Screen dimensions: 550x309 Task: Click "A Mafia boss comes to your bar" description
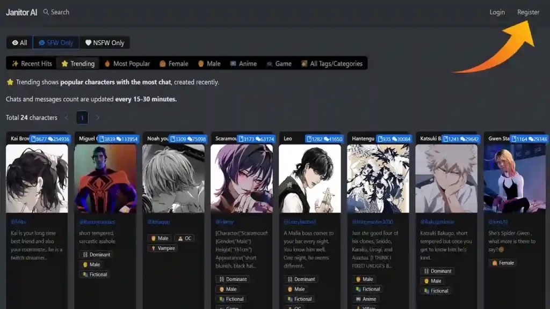click(x=309, y=249)
